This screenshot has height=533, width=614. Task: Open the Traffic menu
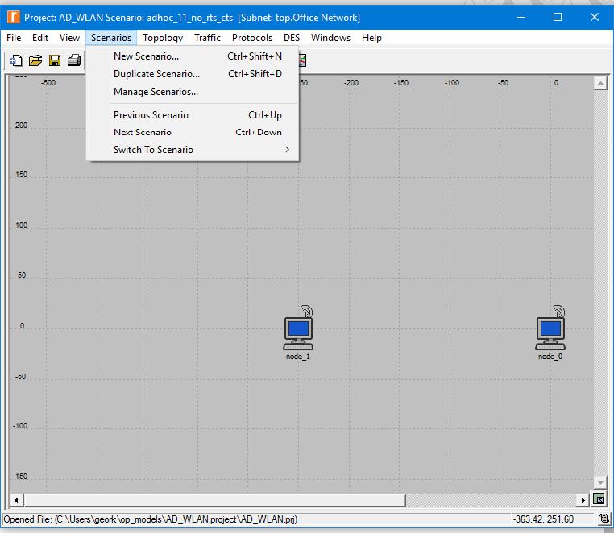(207, 38)
